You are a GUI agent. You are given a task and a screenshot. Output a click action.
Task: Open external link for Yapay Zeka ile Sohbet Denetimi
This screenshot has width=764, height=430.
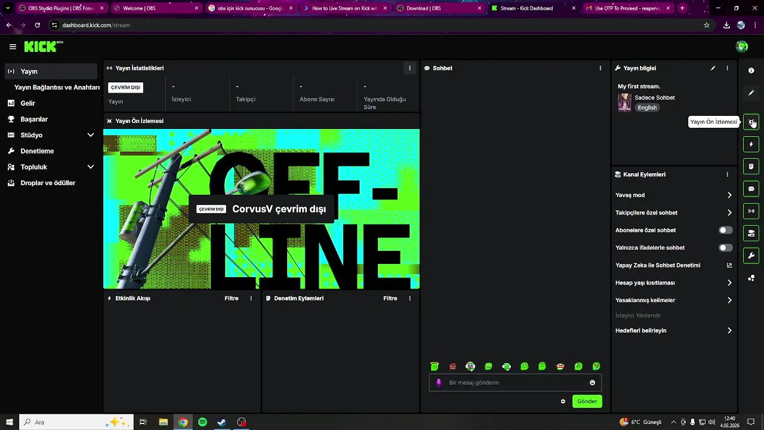(729, 265)
